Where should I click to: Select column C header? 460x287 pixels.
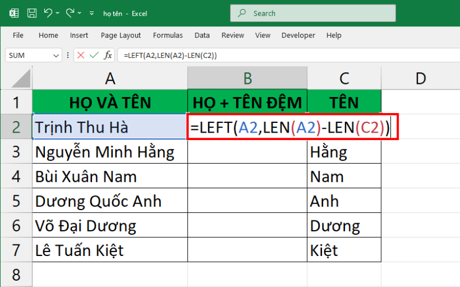344,78
